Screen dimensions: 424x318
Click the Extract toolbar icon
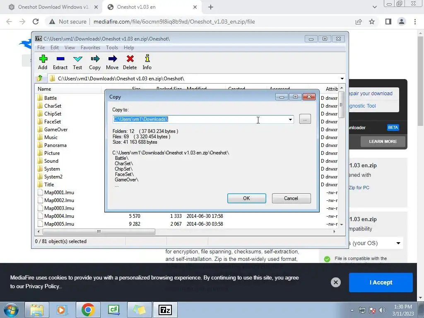[x=60, y=62]
